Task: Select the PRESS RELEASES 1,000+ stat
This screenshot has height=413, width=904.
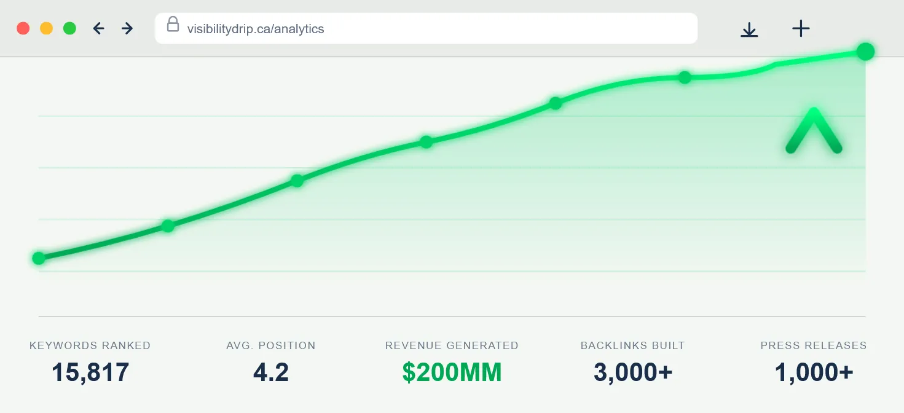Action: tap(813, 372)
